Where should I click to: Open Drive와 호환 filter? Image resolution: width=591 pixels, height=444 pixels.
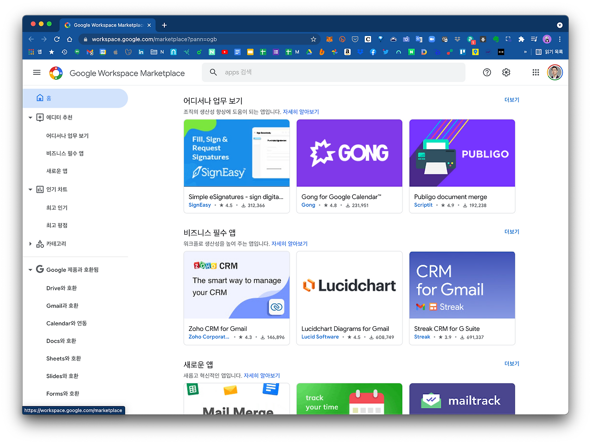(61, 288)
